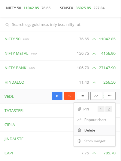Click the NIFTY BANK up-arrow indicator

tap(94, 68)
